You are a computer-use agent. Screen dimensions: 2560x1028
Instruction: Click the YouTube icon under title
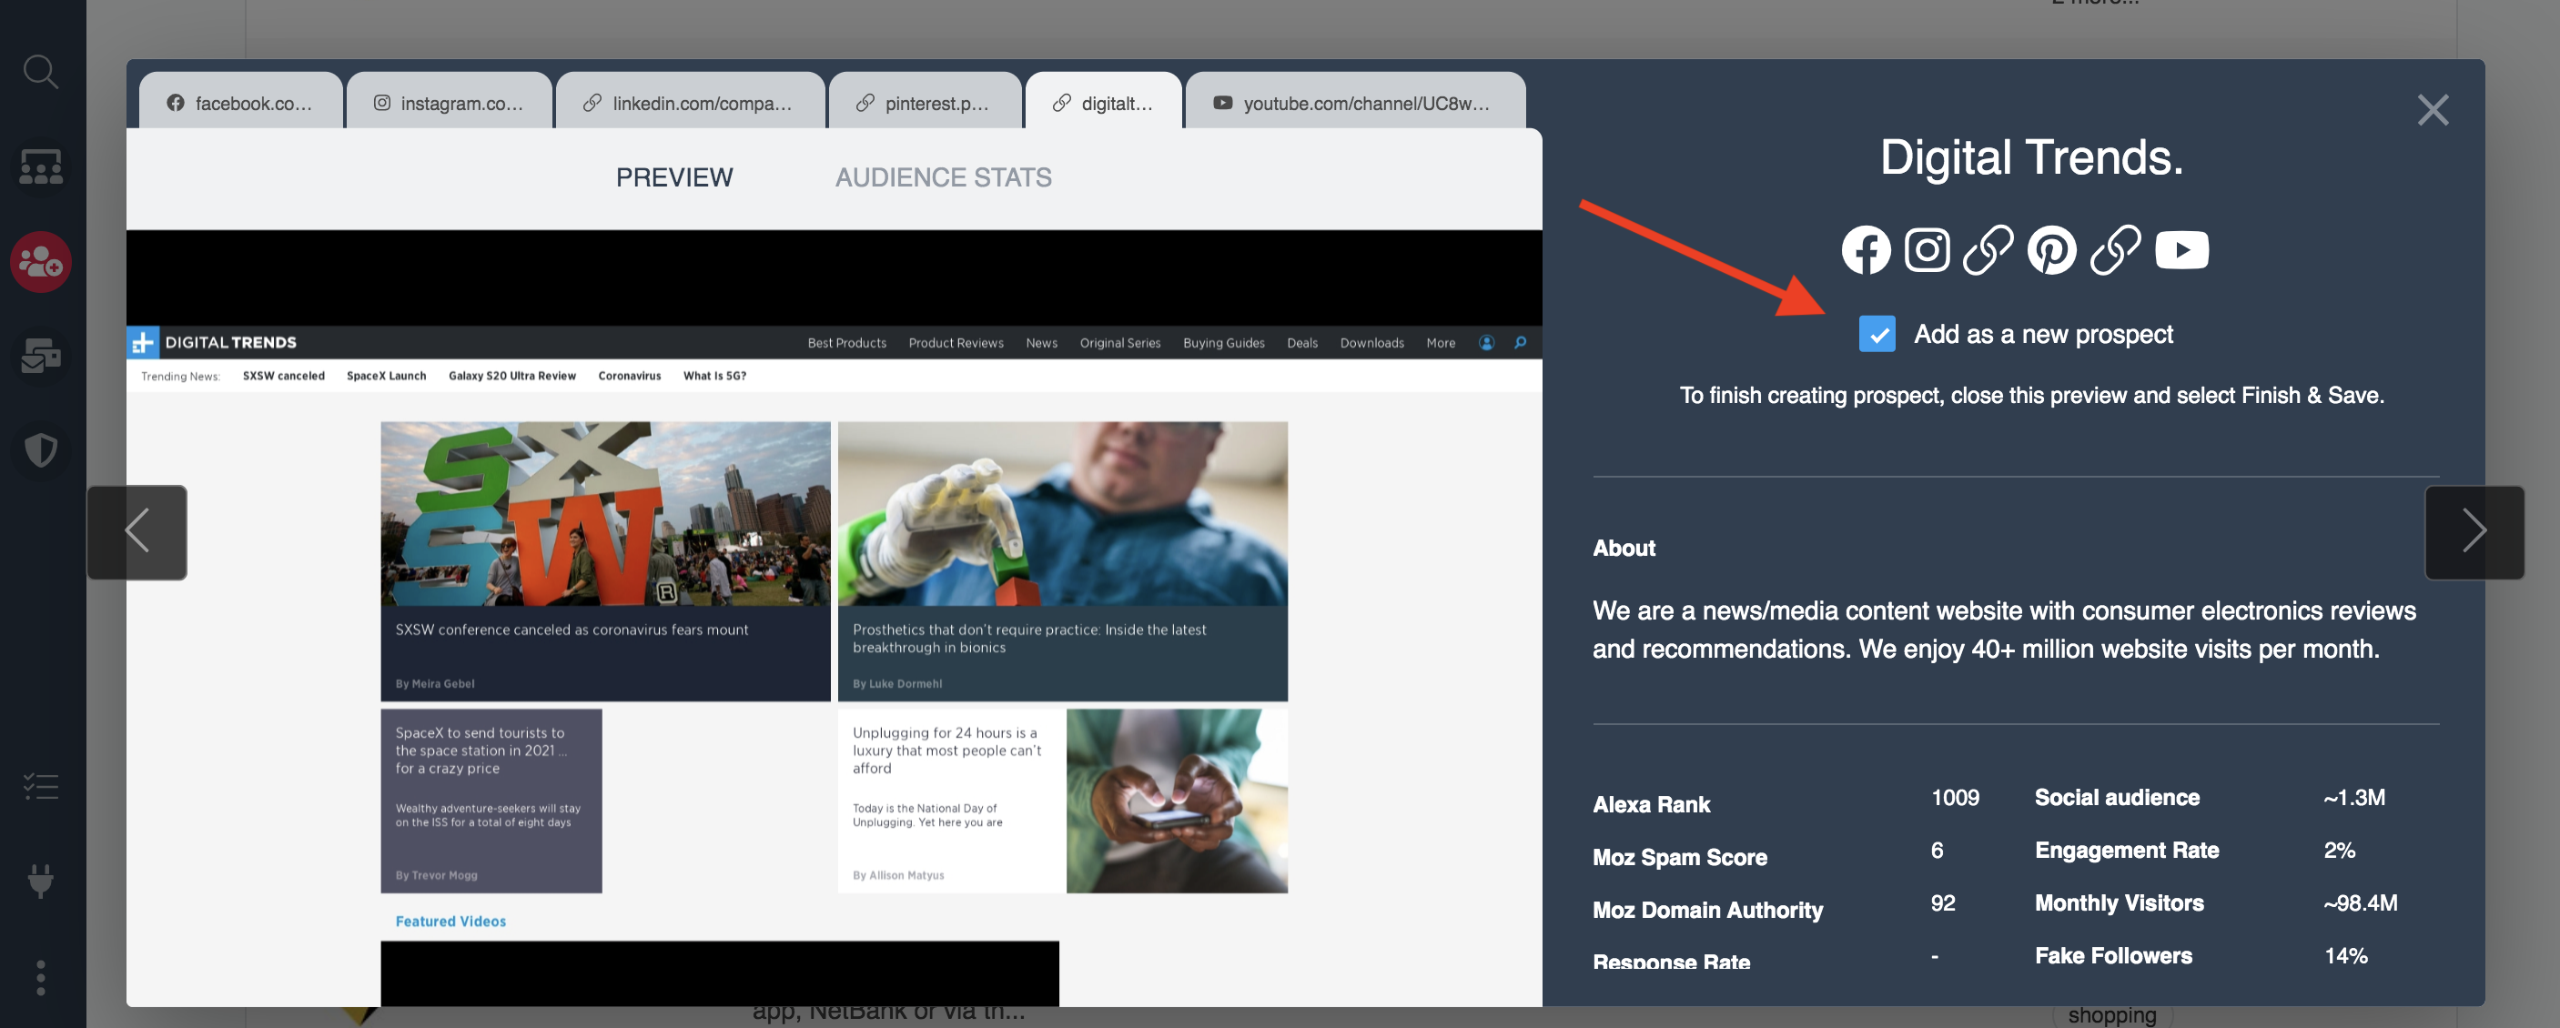[x=2181, y=250]
